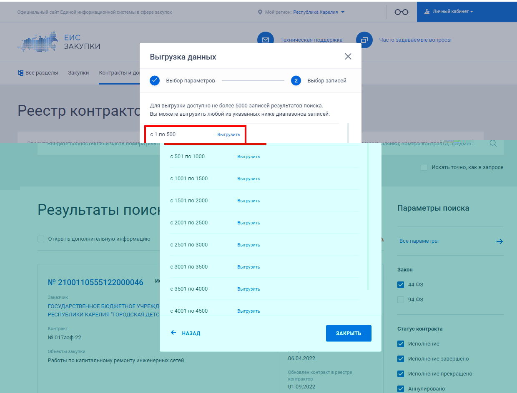
Task: Click Выгрузить for records 2501 по 3000
Action: 248,245
